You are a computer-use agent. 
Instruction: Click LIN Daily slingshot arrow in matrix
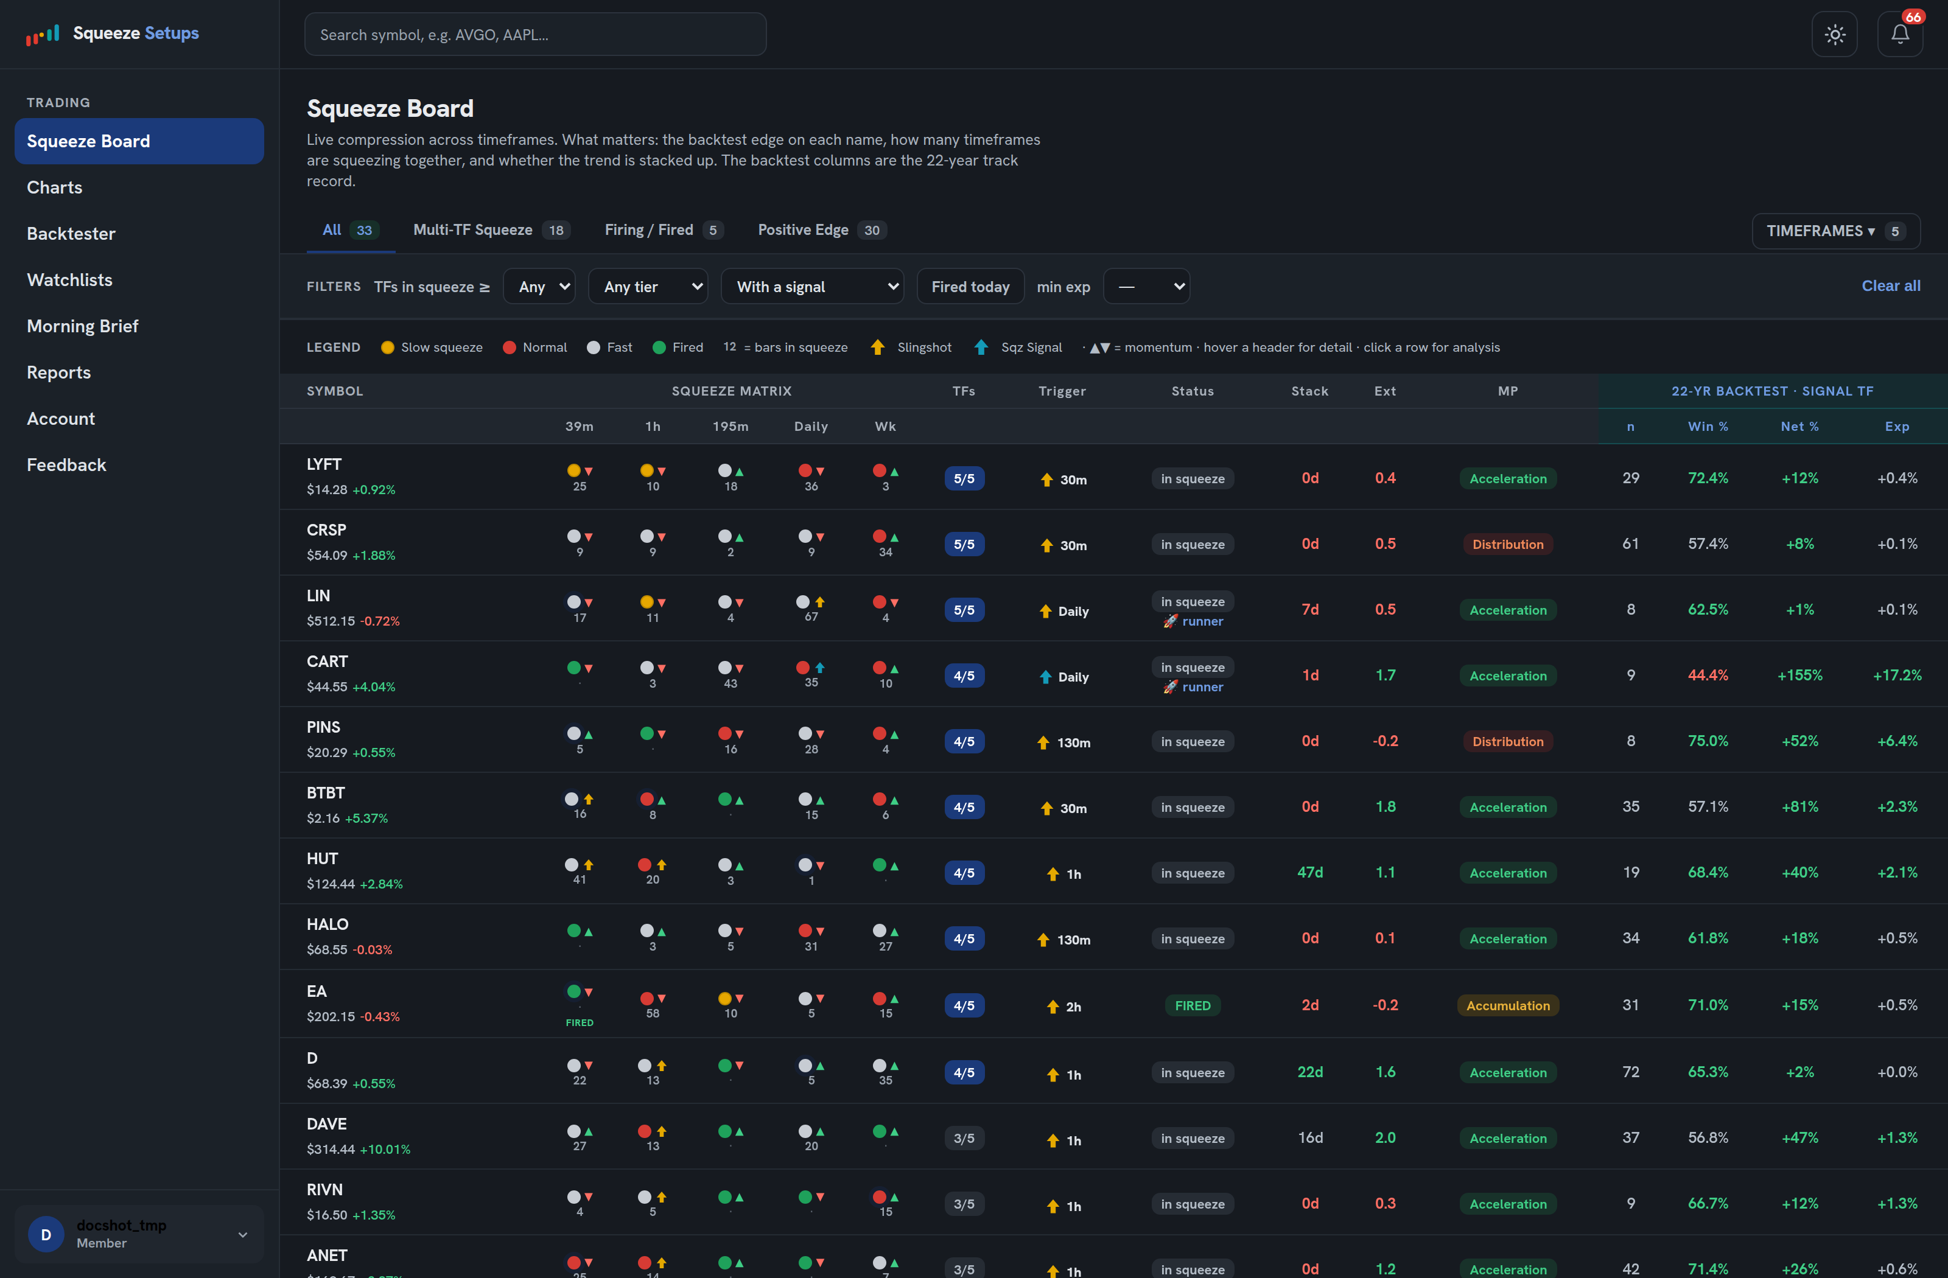click(819, 602)
